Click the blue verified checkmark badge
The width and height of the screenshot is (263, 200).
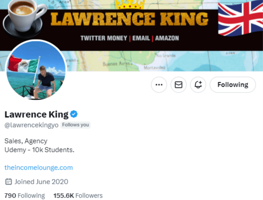coord(74,114)
